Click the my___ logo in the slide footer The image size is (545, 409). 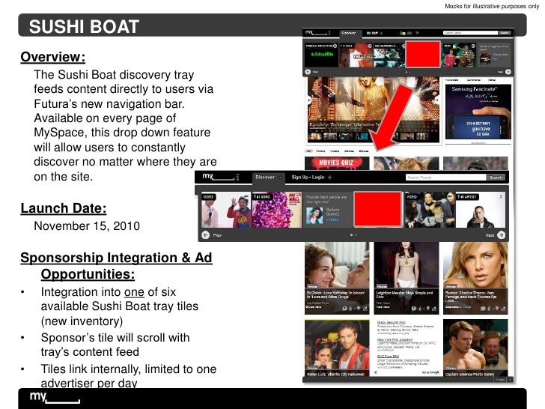pos(55,397)
